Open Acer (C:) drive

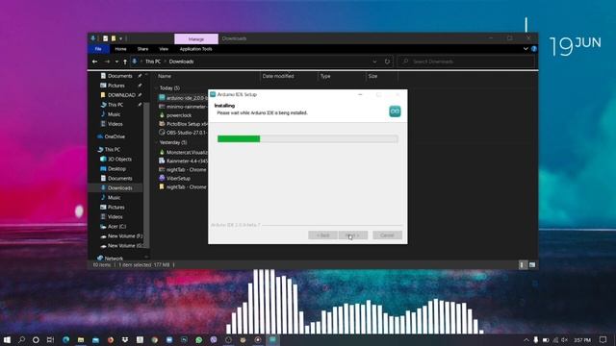click(x=116, y=227)
